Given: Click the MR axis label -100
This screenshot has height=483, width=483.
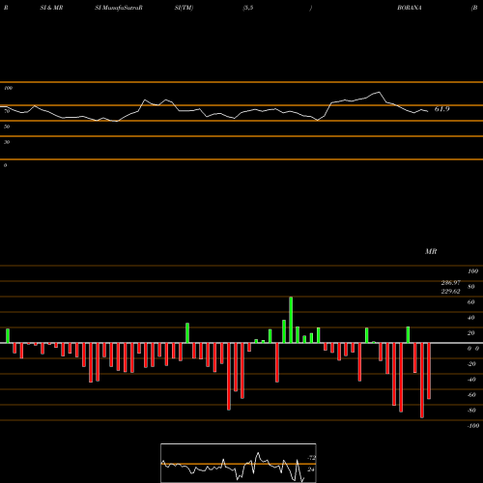Looking at the screenshot, I should [x=473, y=426].
